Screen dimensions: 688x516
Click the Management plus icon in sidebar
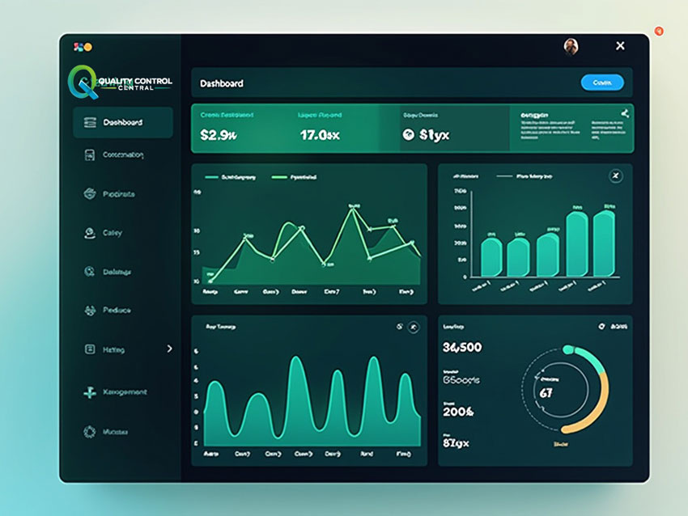[89, 392]
